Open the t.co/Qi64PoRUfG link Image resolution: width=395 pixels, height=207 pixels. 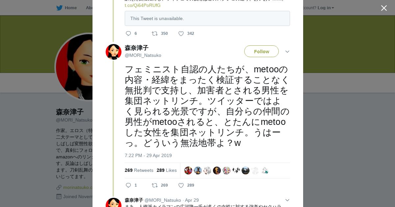(143, 5)
